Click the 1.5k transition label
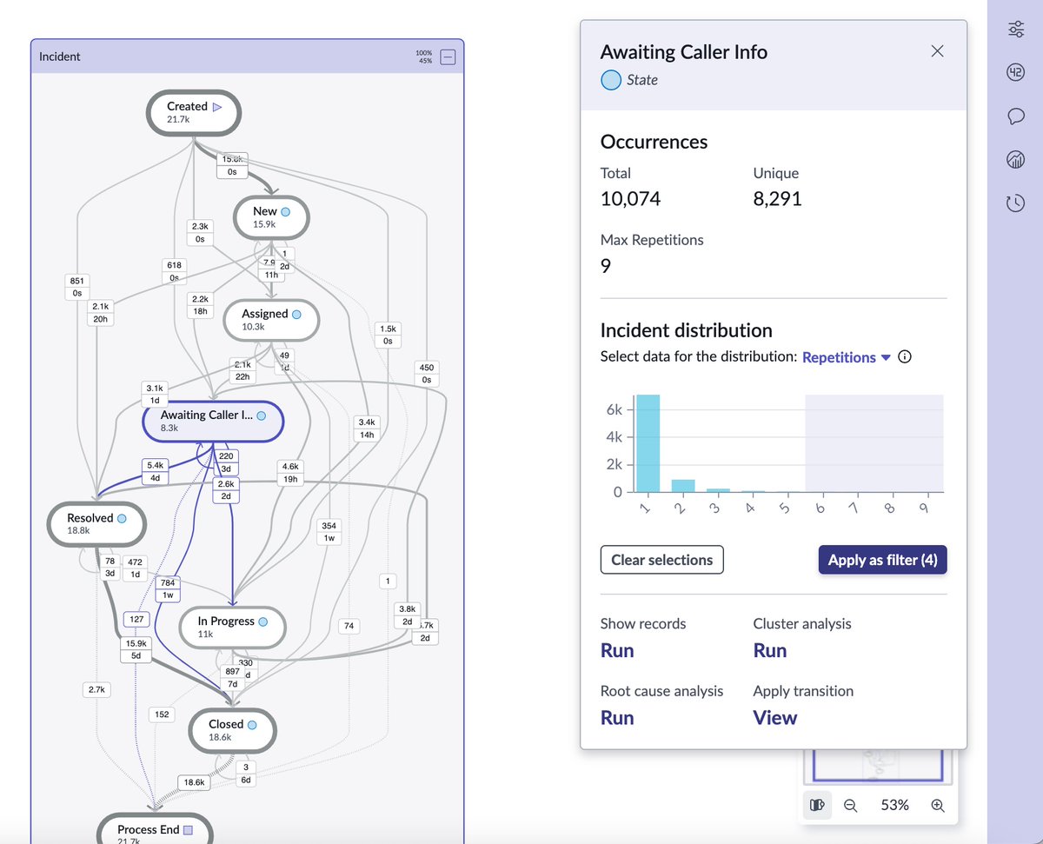Screen dimensions: 1043x844 [388, 335]
